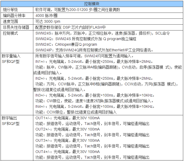The image size is (184, 161).
Task: Select the 编码器分辨率 label
Action: pyautogui.click(x=14, y=16)
